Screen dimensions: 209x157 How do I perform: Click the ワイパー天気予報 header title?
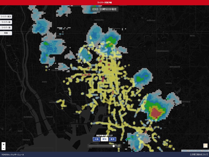[104, 2]
